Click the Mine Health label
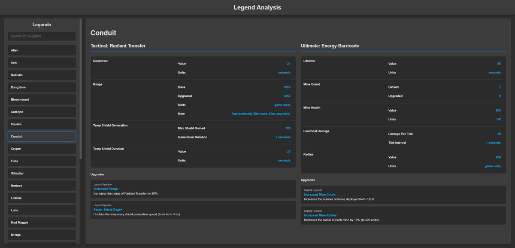The width and height of the screenshot is (515, 248). [x=312, y=107]
